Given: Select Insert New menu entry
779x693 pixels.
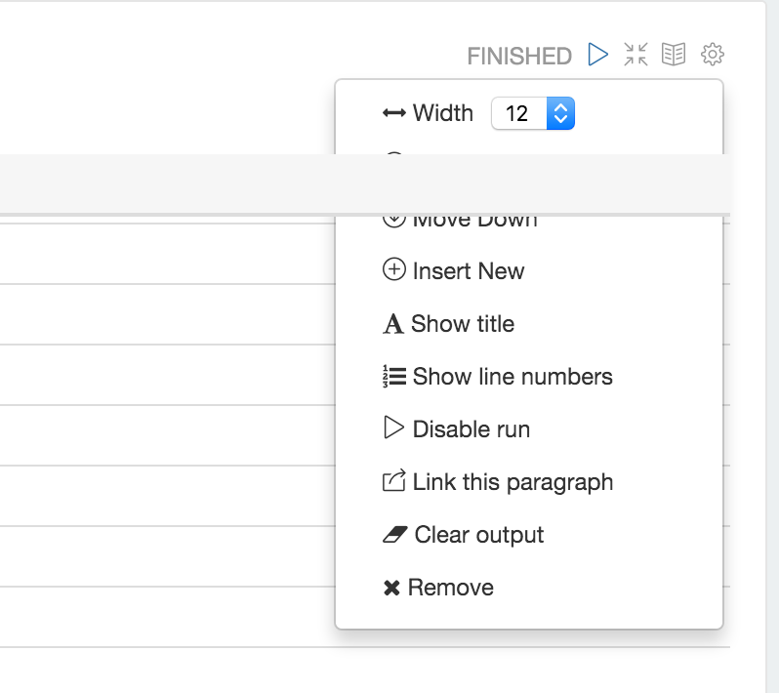Looking at the screenshot, I should tap(469, 271).
